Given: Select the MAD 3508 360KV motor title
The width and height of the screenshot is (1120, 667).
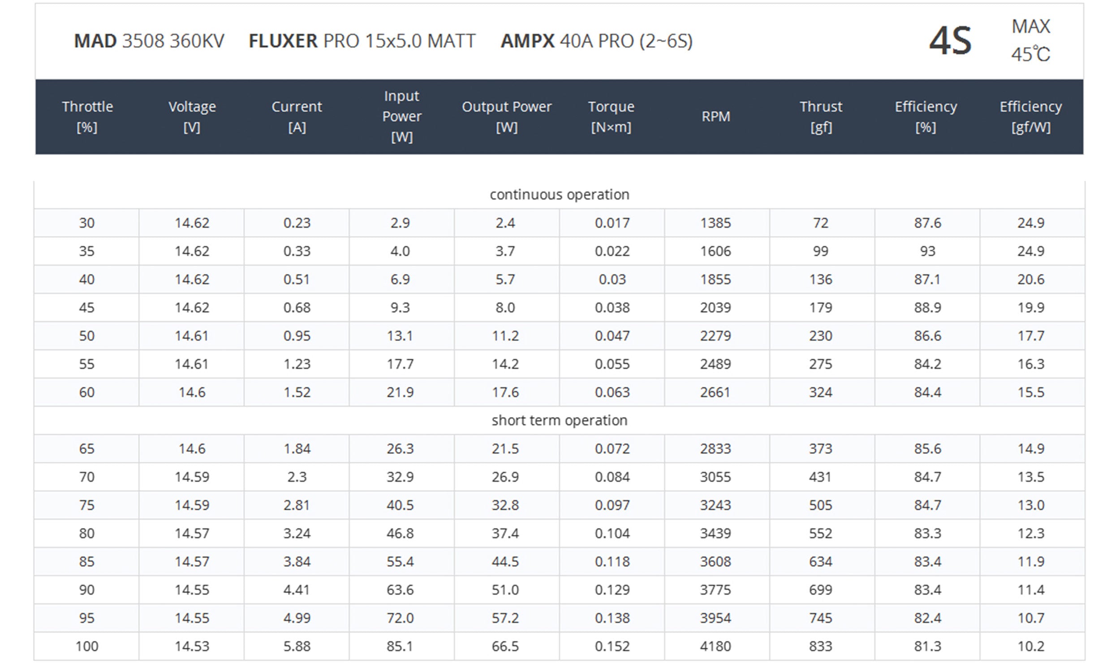Looking at the screenshot, I should [x=149, y=41].
